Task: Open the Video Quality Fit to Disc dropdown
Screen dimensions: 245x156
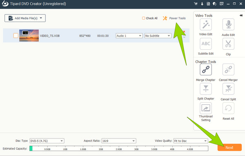Action: click(191, 141)
